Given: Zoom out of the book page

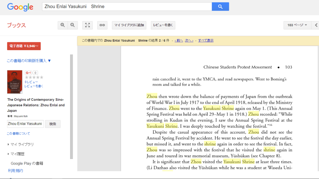Looking at the screenshot, I should [73, 25].
